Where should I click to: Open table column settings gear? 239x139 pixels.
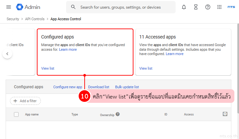225,114
